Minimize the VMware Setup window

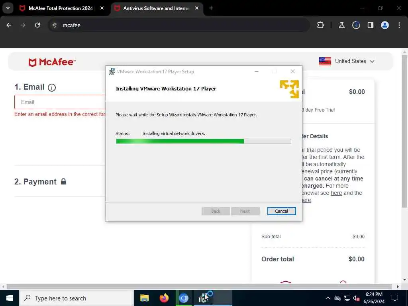pyautogui.click(x=257, y=72)
